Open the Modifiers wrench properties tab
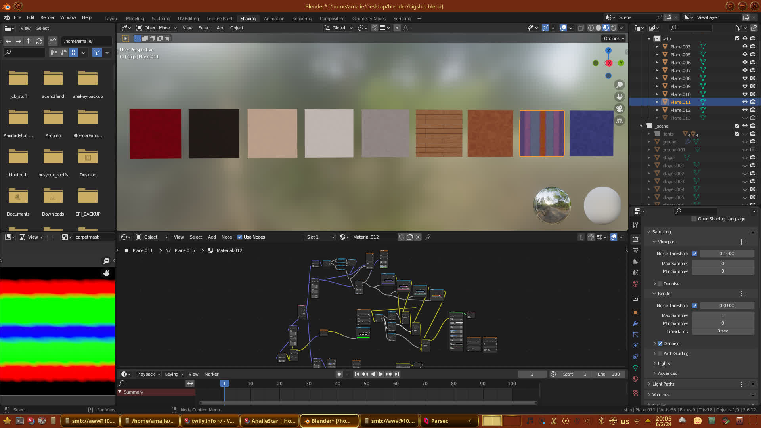The height and width of the screenshot is (428, 761). tap(635, 323)
